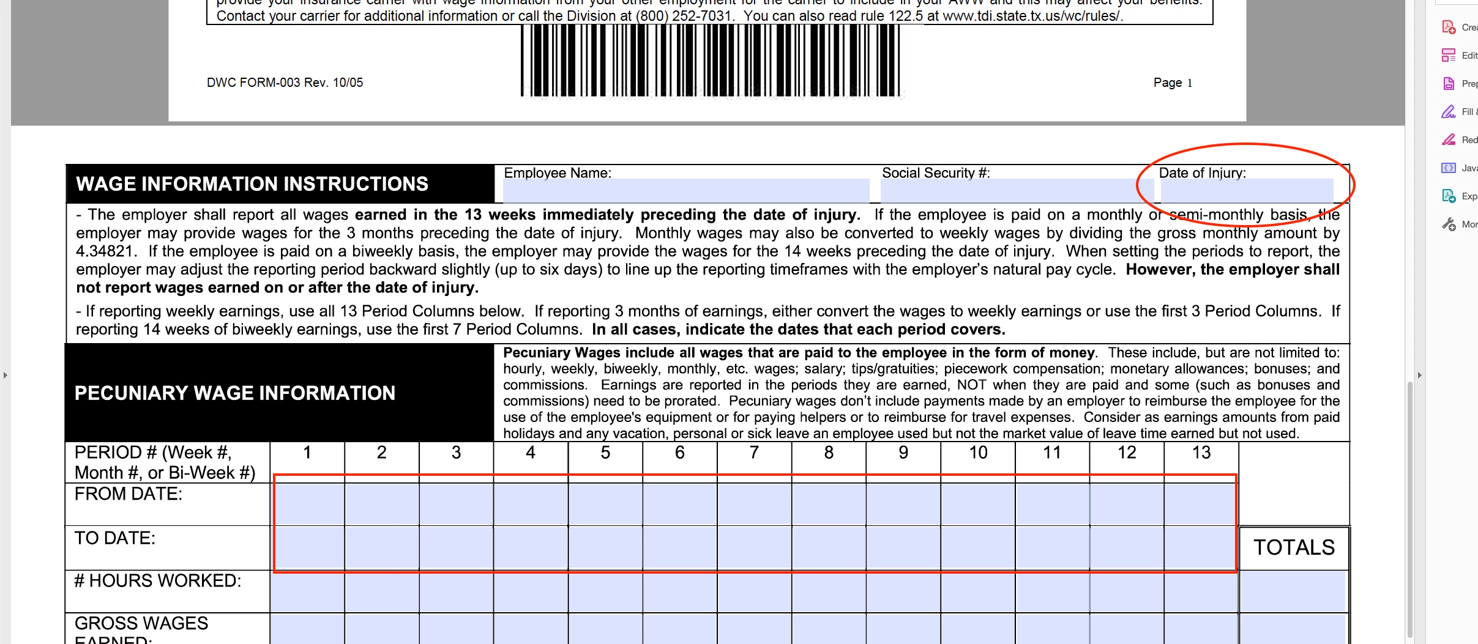
Task: Click the TO DATE field for period 12
Action: 1127,548
